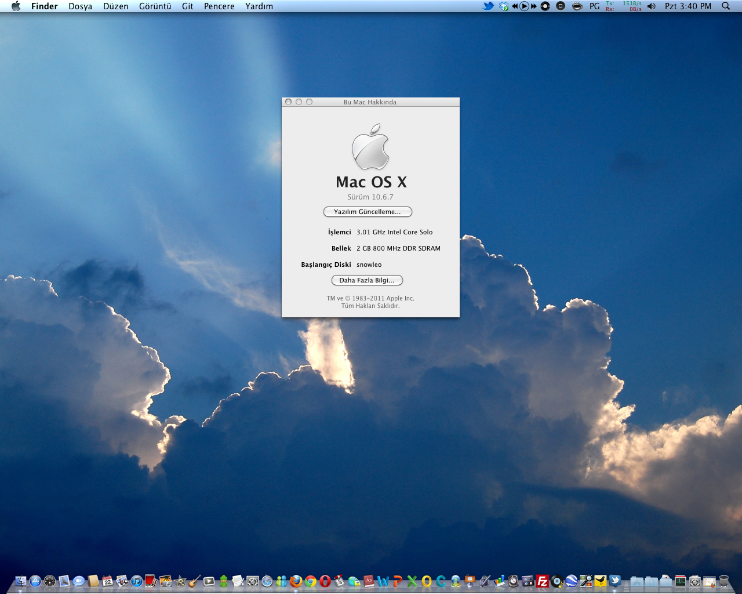Screen dimensions: 742x594
Task: Launch GarageBand guitar icon
Action: pos(195,581)
